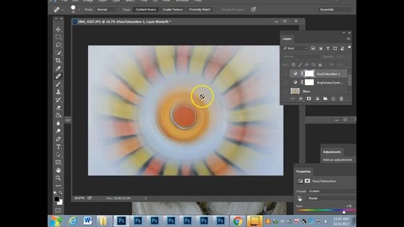404x227 pixels.
Task: Open the Preset dropdown showing Custom
Action: (331, 191)
